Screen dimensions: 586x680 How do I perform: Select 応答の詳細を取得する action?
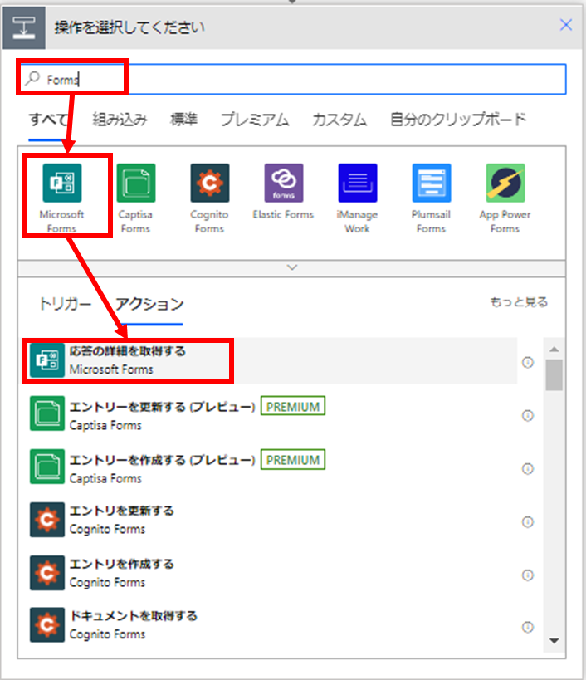269,361
